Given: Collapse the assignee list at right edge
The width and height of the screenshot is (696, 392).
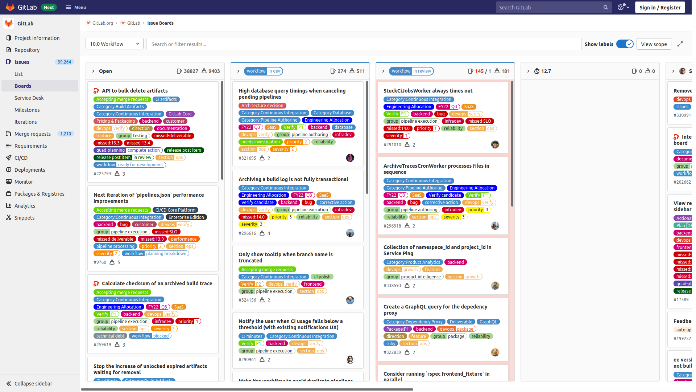Looking at the screenshot, I should tap(673, 71).
